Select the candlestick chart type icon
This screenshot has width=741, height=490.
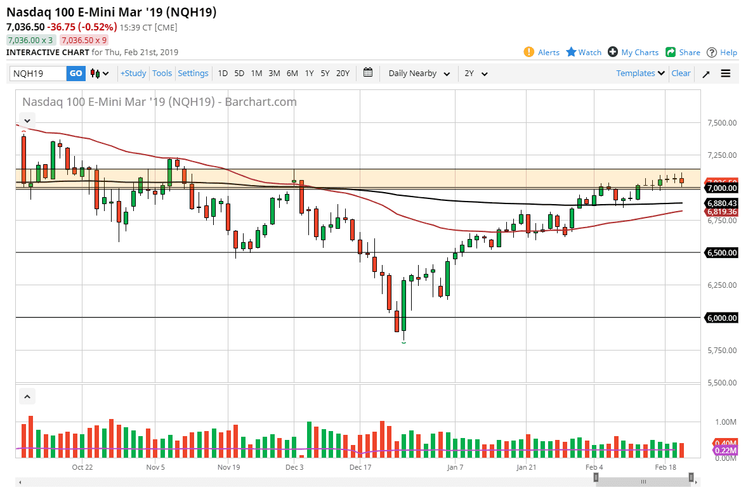(x=94, y=73)
